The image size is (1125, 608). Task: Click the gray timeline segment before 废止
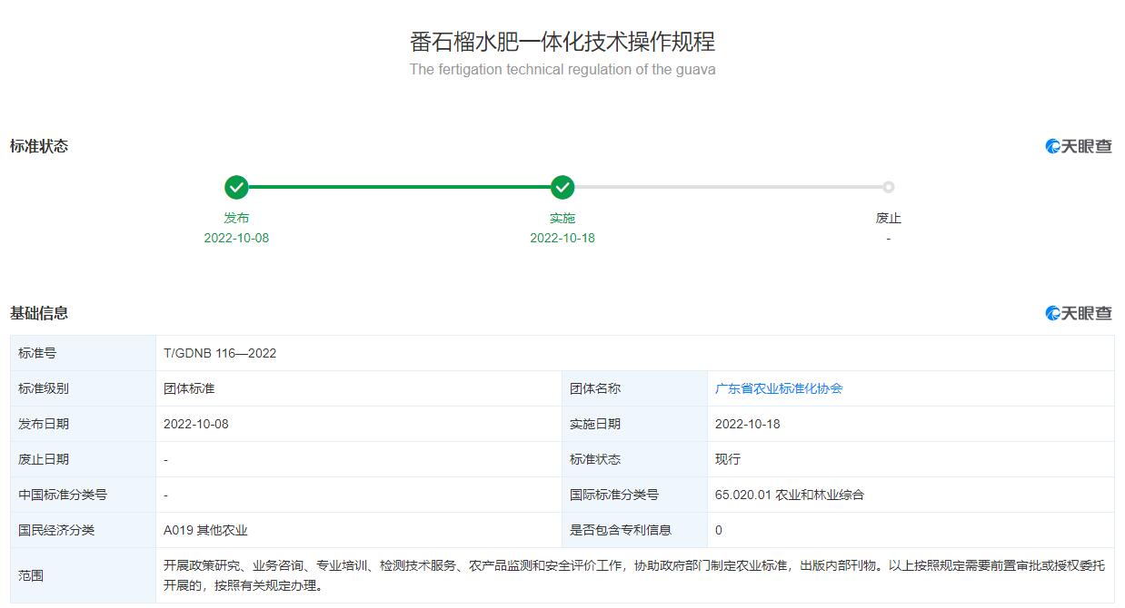click(727, 188)
